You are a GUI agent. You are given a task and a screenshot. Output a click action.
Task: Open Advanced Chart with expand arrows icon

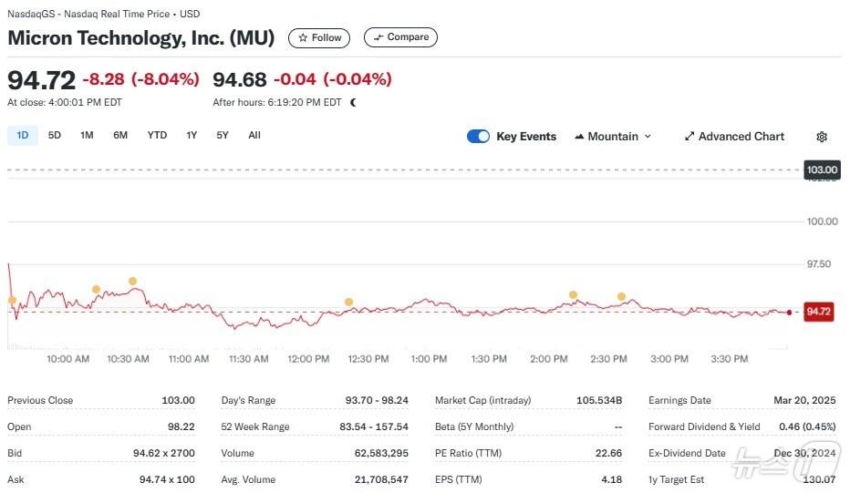point(689,137)
